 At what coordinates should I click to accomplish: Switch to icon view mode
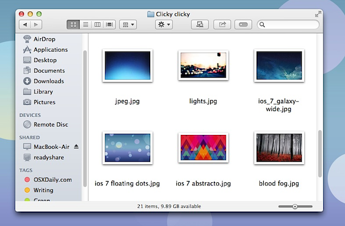[73, 24]
